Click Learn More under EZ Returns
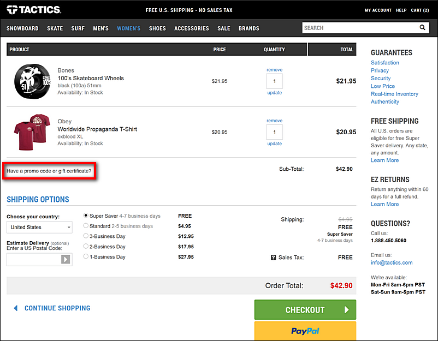This screenshot has height=341, width=438. point(384,204)
